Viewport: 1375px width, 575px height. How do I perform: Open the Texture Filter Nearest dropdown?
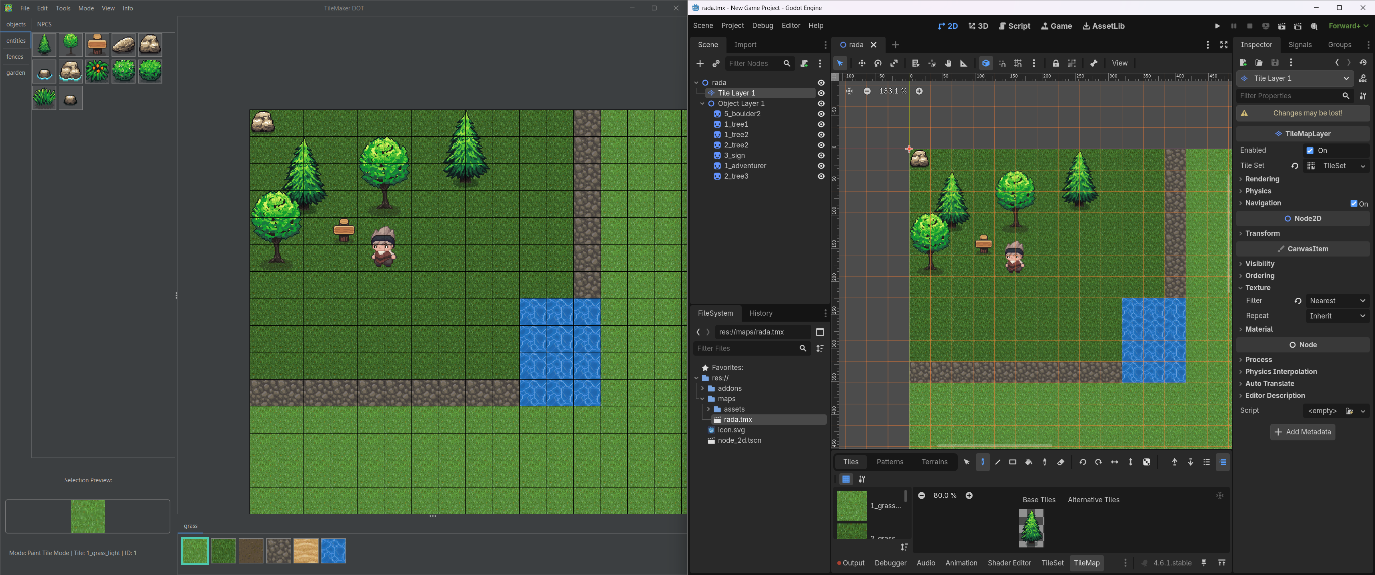click(x=1337, y=301)
